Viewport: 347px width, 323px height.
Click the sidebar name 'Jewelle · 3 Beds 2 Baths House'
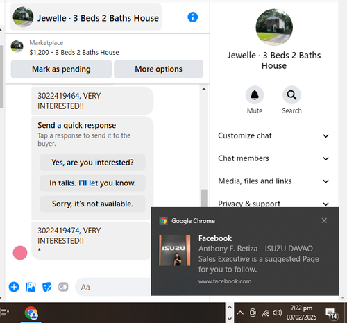tap(274, 60)
